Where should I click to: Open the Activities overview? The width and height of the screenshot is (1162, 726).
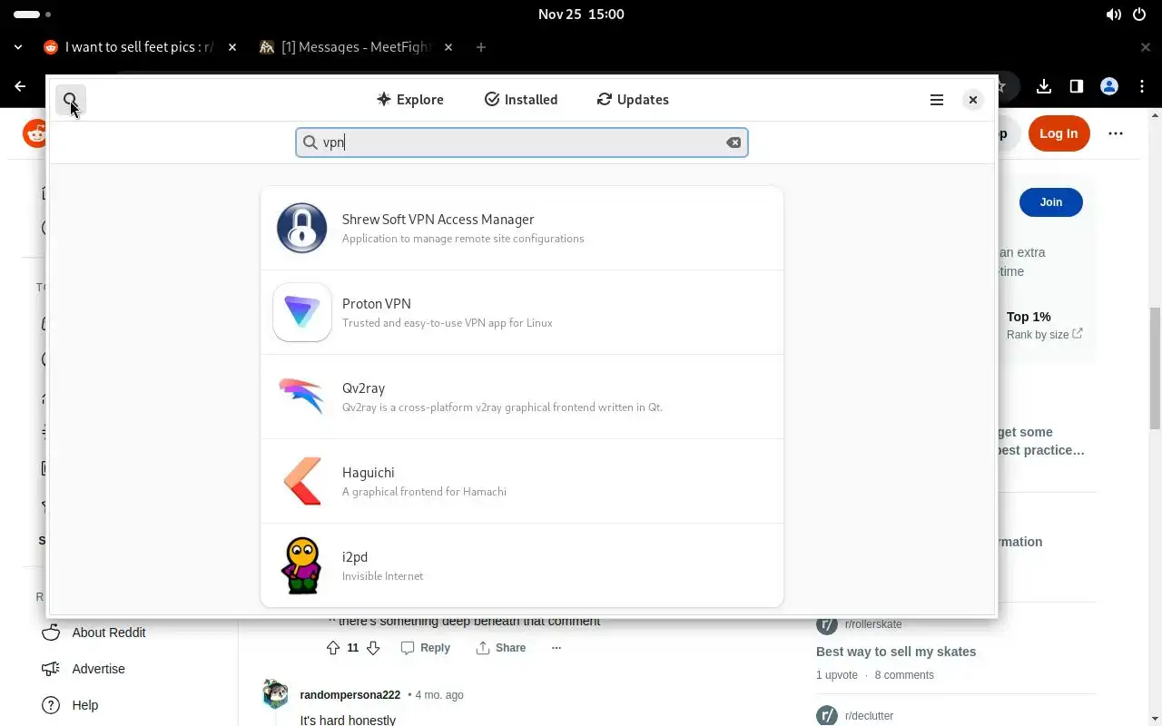(33, 15)
